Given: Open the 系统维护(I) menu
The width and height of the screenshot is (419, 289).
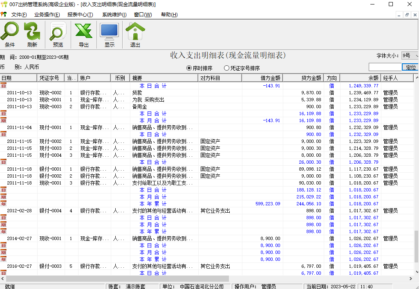Looking at the screenshot, I should coord(114,15).
